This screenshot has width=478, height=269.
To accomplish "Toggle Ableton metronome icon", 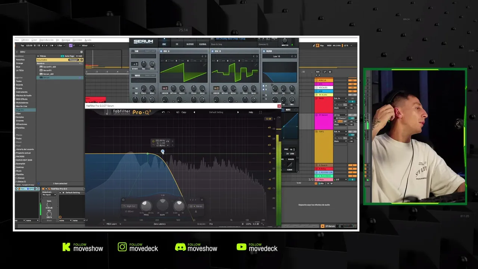I will [52, 46].
